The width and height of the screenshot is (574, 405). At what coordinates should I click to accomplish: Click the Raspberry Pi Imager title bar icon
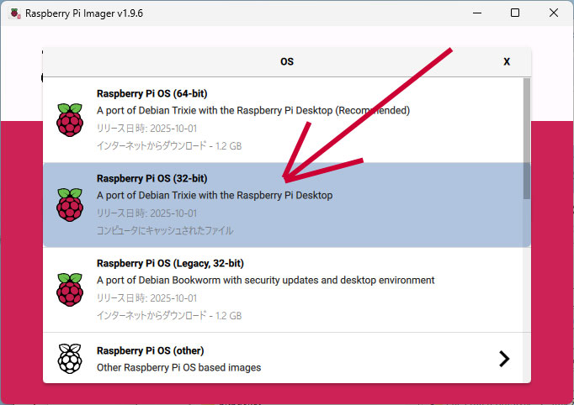click(x=13, y=13)
